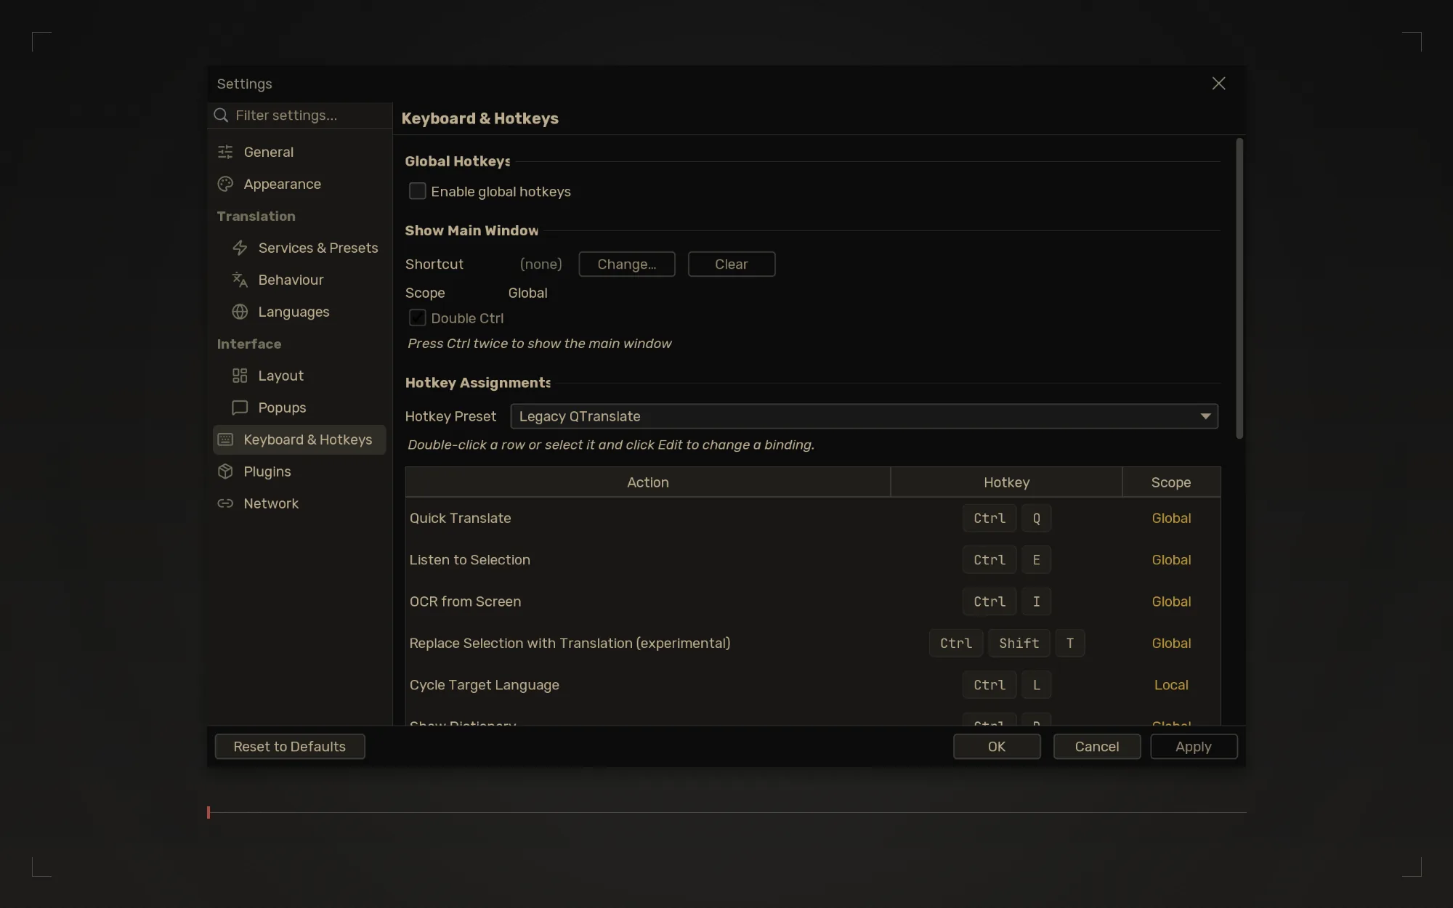Select the Listen to Selection row
This screenshot has height=908, width=1453.
pyautogui.click(x=813, y=560)
